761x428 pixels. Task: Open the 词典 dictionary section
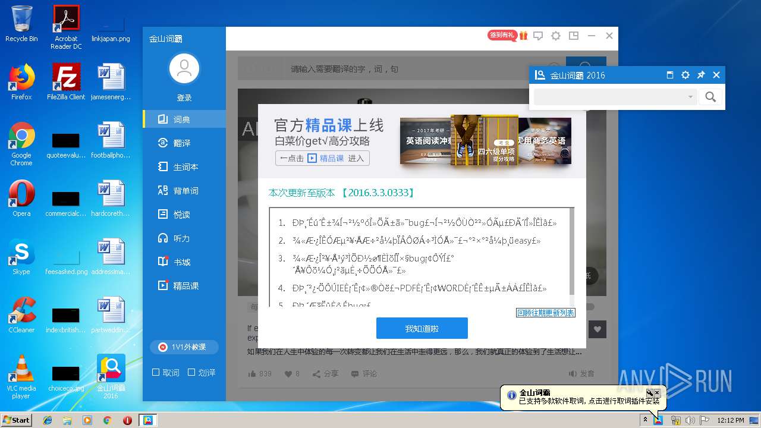pyautogui.click(x=184, y=119)
